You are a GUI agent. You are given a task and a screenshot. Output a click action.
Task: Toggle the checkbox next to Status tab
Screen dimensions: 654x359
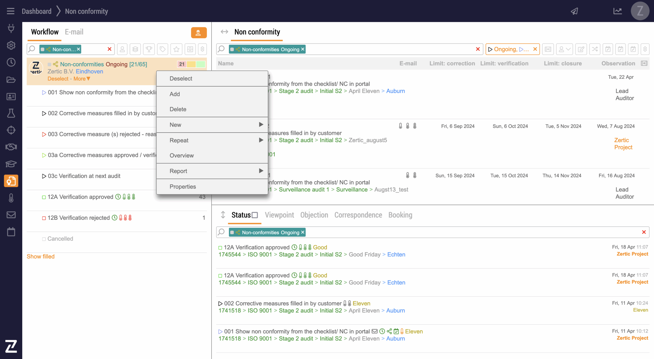point(255,215)
